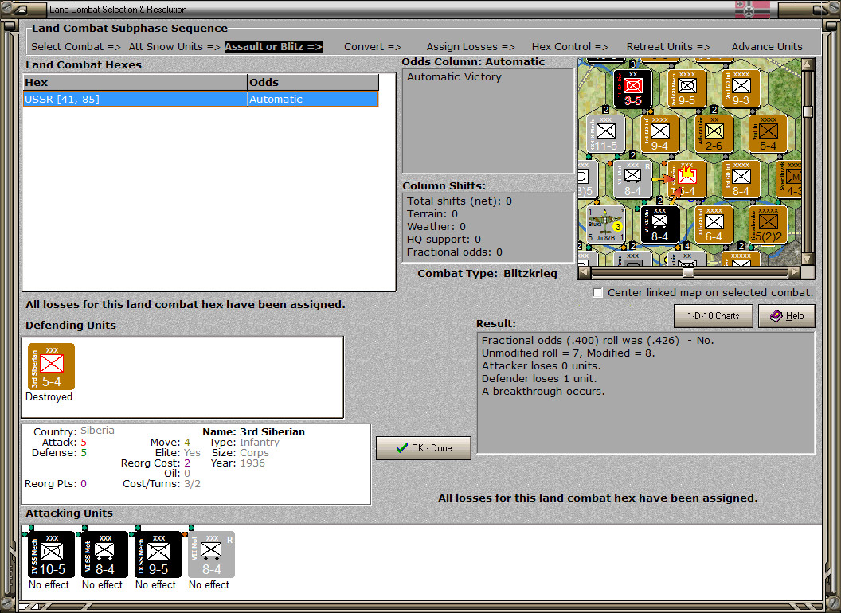The height and width of the screenshot is (613, 841).
Task: Move the mini-map vertical scrollbar thumb
Action: [x=808, y=111]
